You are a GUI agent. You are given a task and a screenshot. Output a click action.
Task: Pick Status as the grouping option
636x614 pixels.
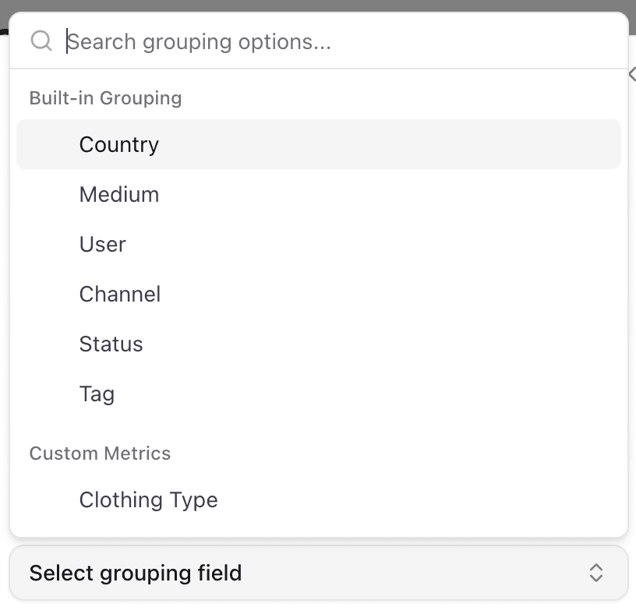pyautogui.click(x=111, y=344)
